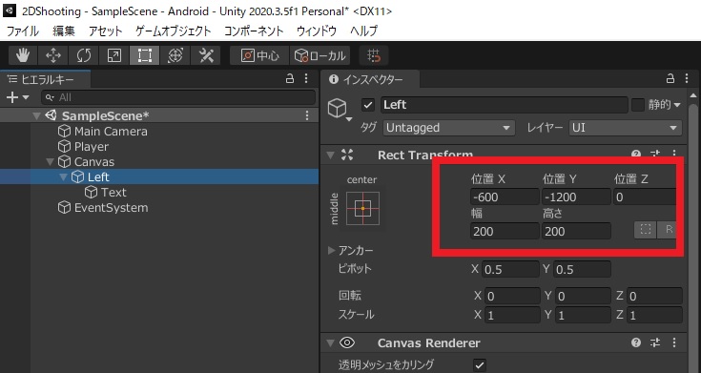Image resolution: width=701 pixels, height=373 pixels.
Task: Click the 幅 width field
Action: (505, 231)
